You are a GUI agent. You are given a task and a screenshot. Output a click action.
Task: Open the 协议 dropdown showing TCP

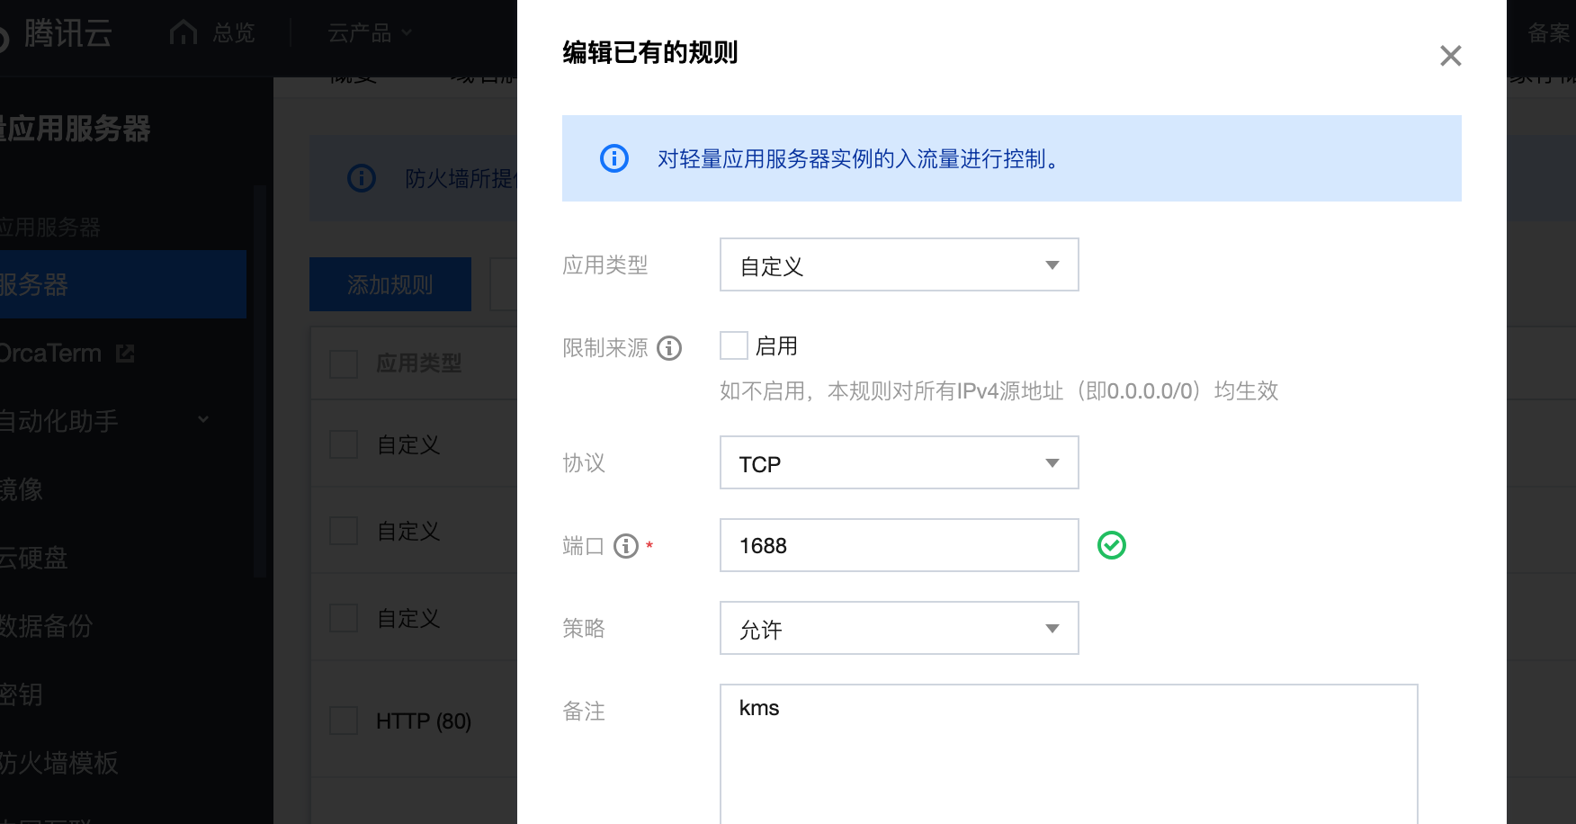pos(899,462)
